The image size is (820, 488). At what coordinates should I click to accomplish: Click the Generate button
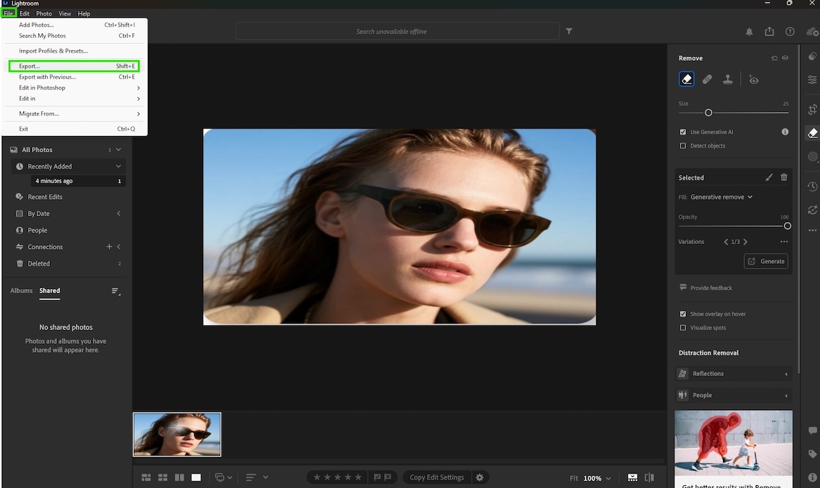tap(765, 261)
